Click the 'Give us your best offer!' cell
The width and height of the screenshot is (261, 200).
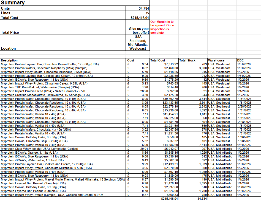tap(137, 27)
